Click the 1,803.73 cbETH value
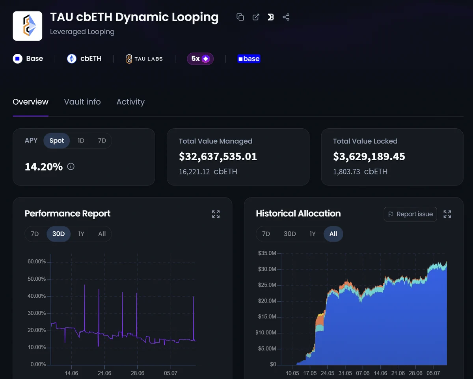This screenshot has height=379, width=473. tap(360, 172)
